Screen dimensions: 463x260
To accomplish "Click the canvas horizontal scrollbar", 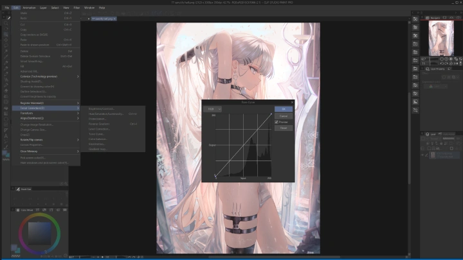I will point(275,257).
